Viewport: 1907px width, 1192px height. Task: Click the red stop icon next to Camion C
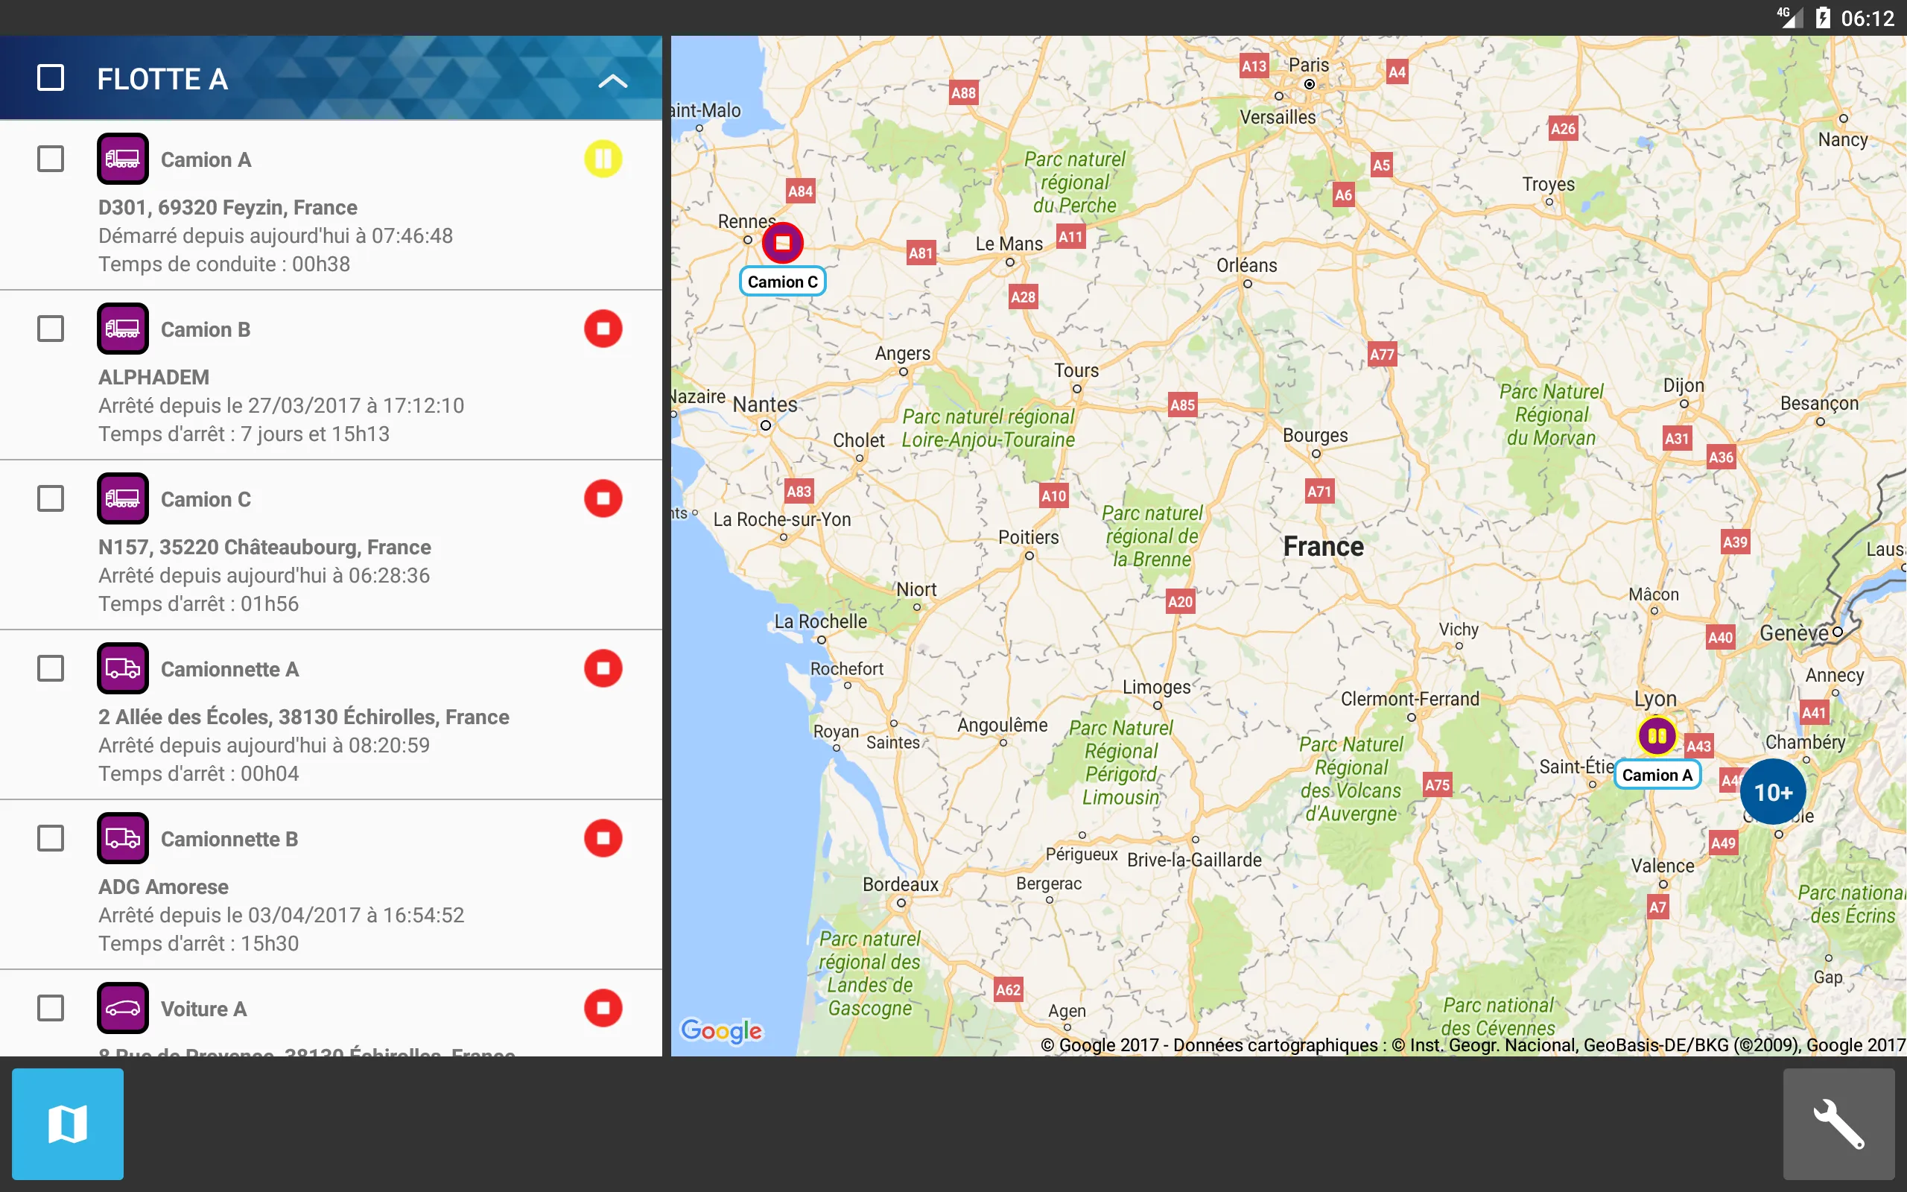tap(603, 498)
